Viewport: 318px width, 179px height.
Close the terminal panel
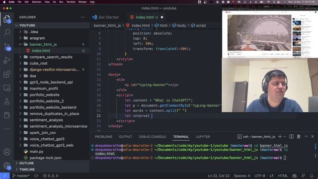[313, 137]
